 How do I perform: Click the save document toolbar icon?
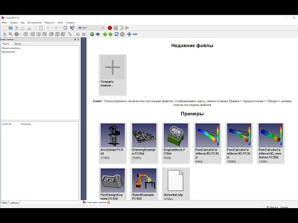[17, 28]
